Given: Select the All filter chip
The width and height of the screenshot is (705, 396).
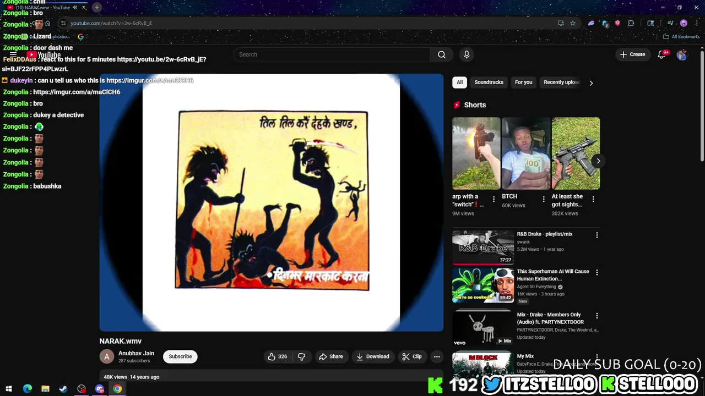Looking at the screenshot, I should 459,82.
